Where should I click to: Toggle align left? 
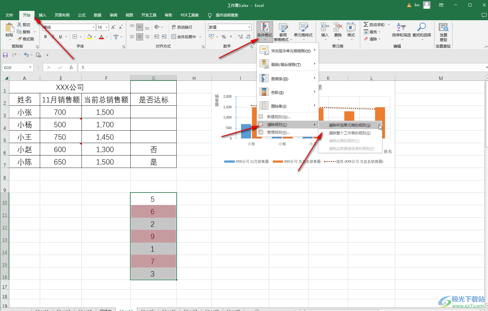pos(132,37)
